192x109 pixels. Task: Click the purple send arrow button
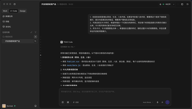point(168,102)
